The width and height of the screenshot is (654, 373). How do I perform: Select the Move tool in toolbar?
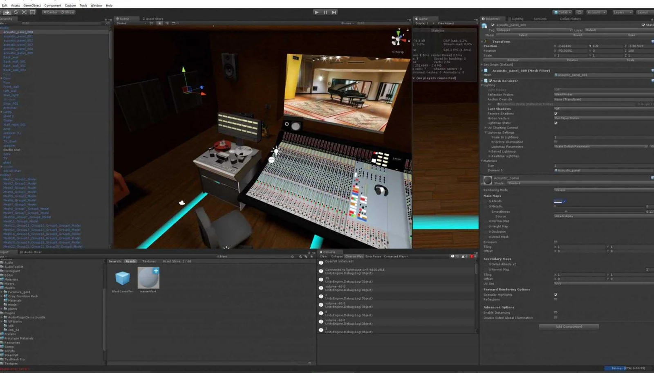7,12
